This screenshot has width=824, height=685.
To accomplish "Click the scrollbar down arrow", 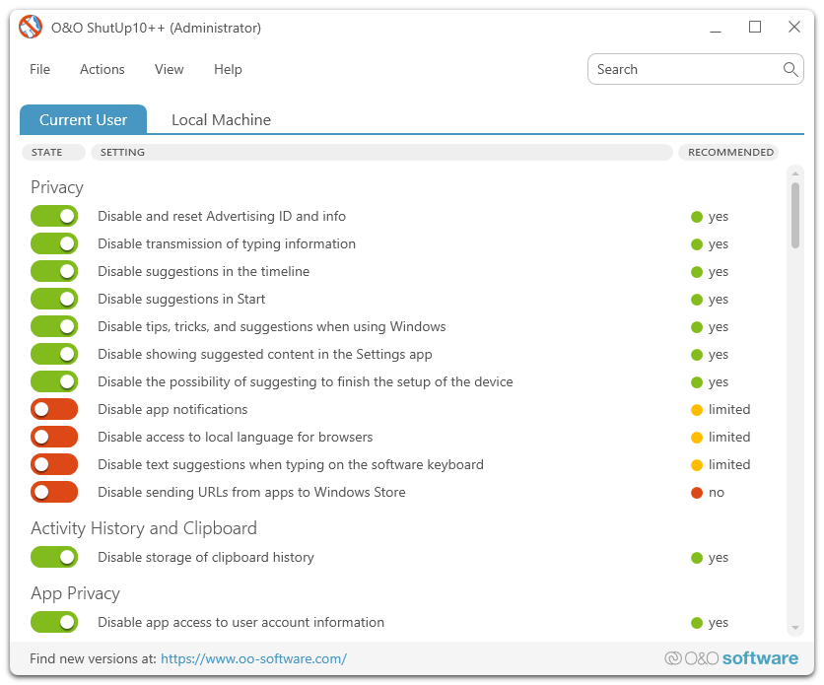I will (795, 628).
